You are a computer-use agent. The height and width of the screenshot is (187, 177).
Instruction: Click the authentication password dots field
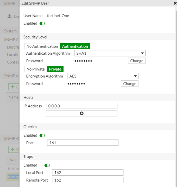tap(83, 61)
